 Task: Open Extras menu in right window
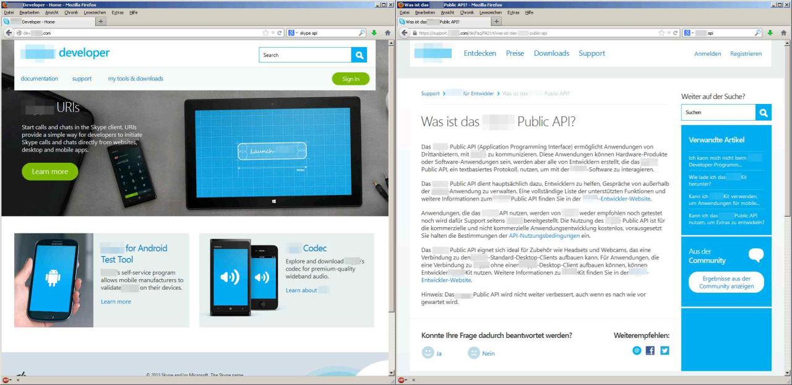(514, 12)
